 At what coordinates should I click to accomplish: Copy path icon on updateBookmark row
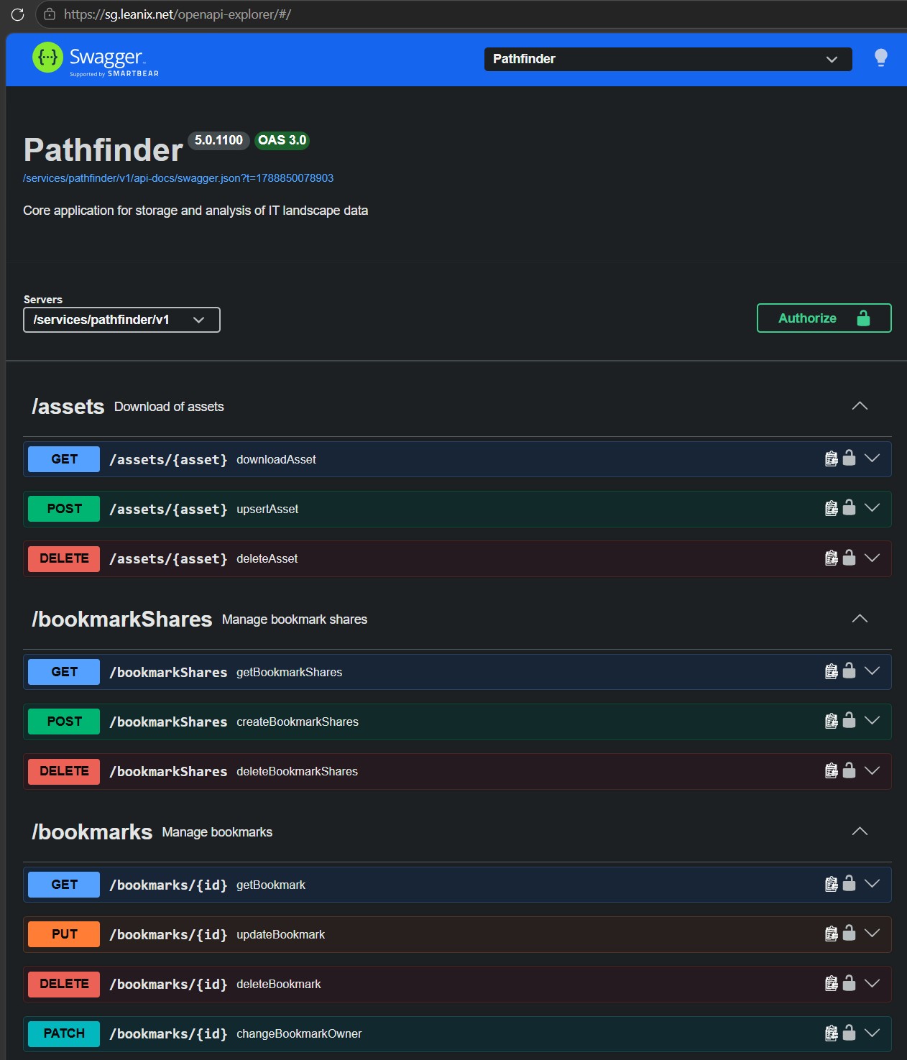[831, 934]
